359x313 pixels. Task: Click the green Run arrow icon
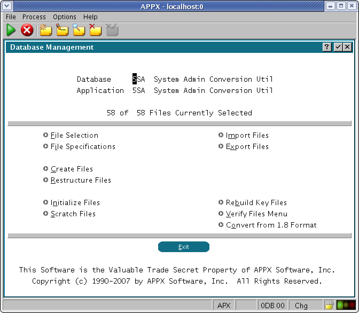coord(11,30)
